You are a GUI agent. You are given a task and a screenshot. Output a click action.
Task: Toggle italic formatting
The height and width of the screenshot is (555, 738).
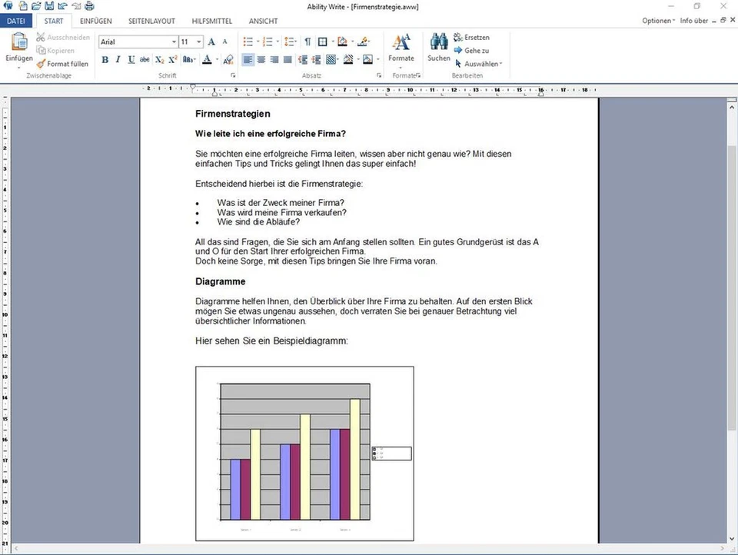[118, 59]
